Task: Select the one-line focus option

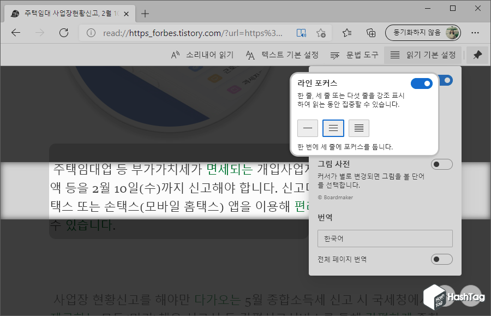Action: click(307, 128)
